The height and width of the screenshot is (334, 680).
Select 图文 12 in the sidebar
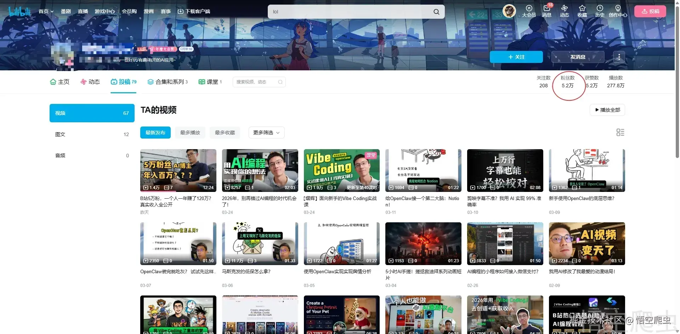(92, 134)
